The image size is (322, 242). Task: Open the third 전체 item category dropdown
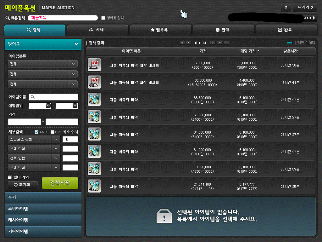coord(43,84)
